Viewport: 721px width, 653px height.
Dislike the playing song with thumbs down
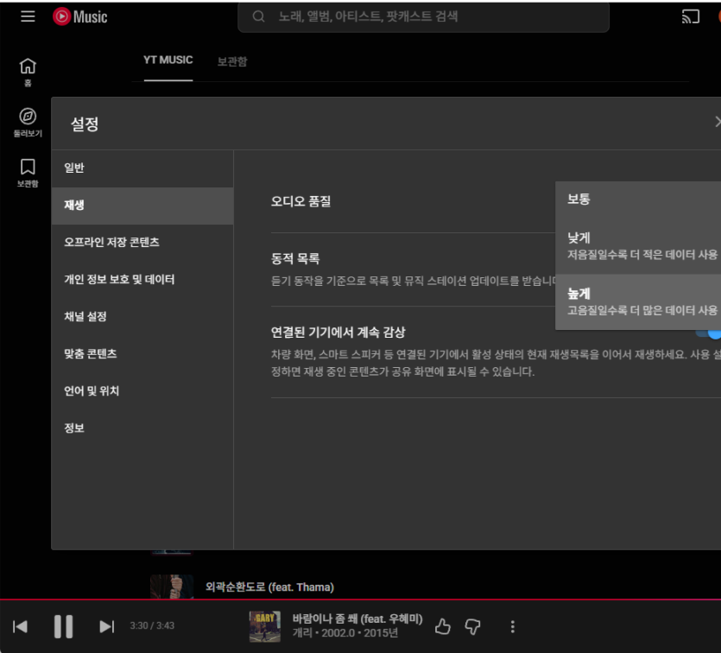[x=472, y=626]
